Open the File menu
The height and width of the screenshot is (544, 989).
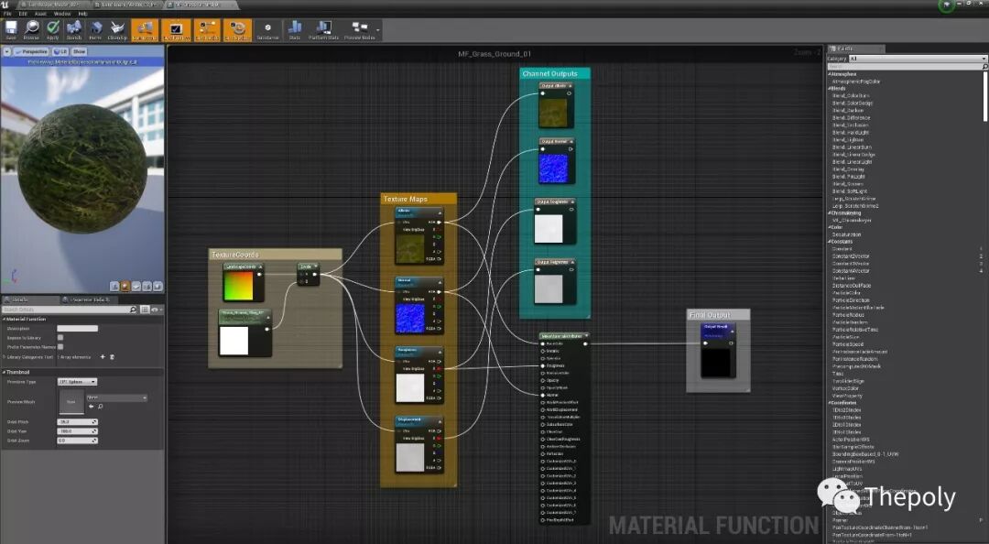click(x=7, y=13)
